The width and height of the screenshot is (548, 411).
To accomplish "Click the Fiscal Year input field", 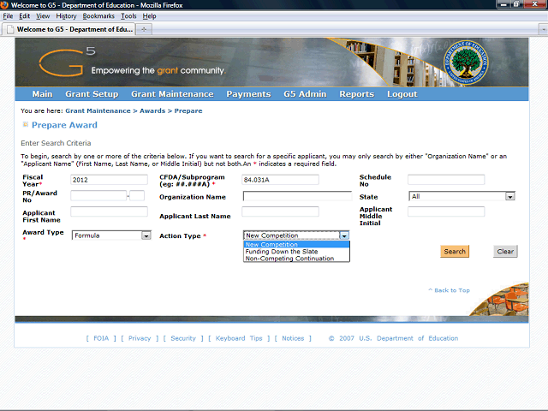I will click(109, 180).
